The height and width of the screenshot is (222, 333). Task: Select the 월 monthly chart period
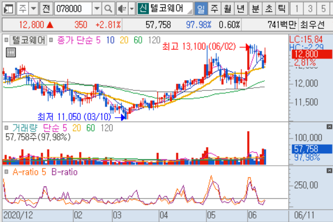click(228, 9)
